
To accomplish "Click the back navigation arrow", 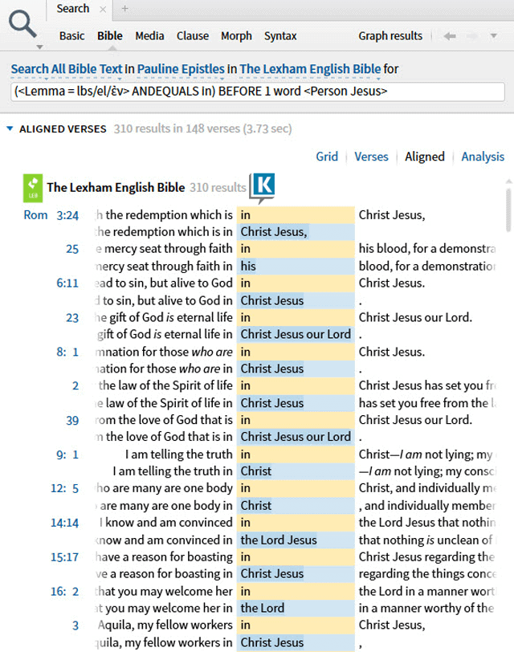I will coord(450,36).
